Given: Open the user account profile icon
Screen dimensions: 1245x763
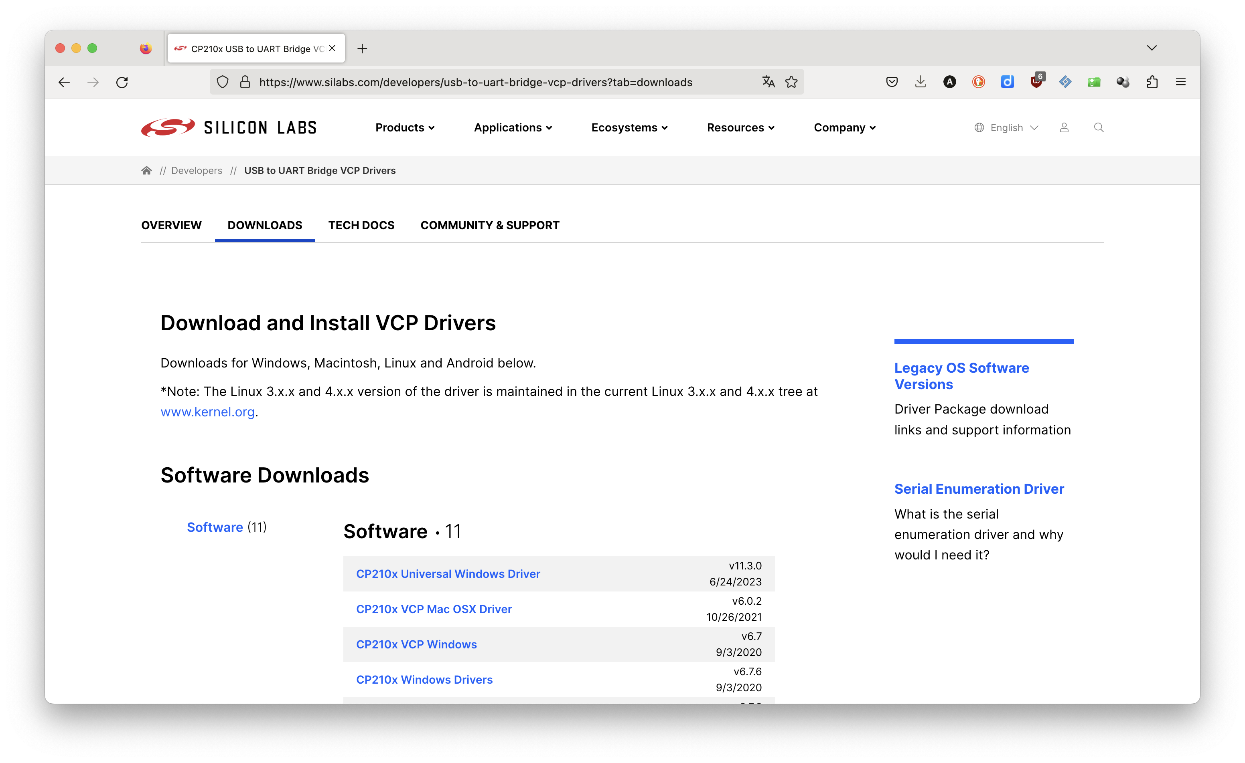Looking at the screenshot, I should coord(1064,128).
